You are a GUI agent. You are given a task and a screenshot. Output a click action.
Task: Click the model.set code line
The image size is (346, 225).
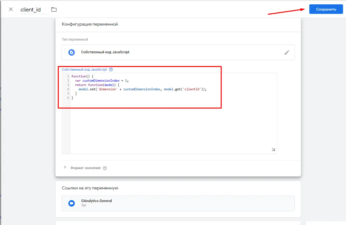(142, 89)
